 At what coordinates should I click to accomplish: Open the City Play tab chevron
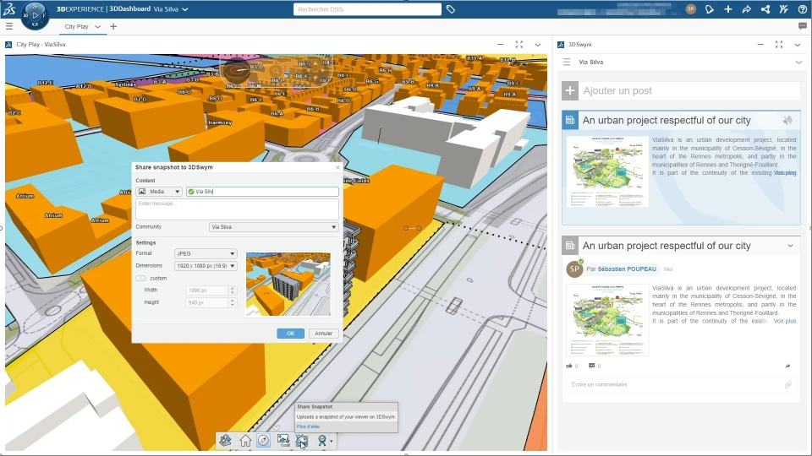[x=97, y=26]
